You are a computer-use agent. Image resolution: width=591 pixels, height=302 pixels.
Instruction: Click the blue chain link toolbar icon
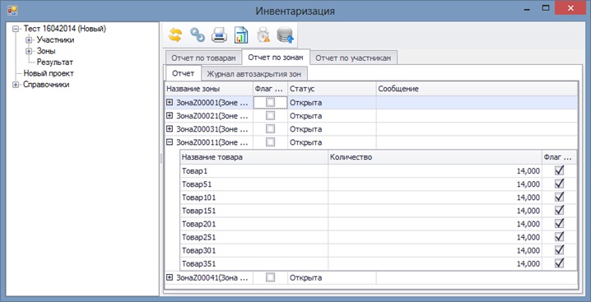pyautogui.click(x=197, y=35)
